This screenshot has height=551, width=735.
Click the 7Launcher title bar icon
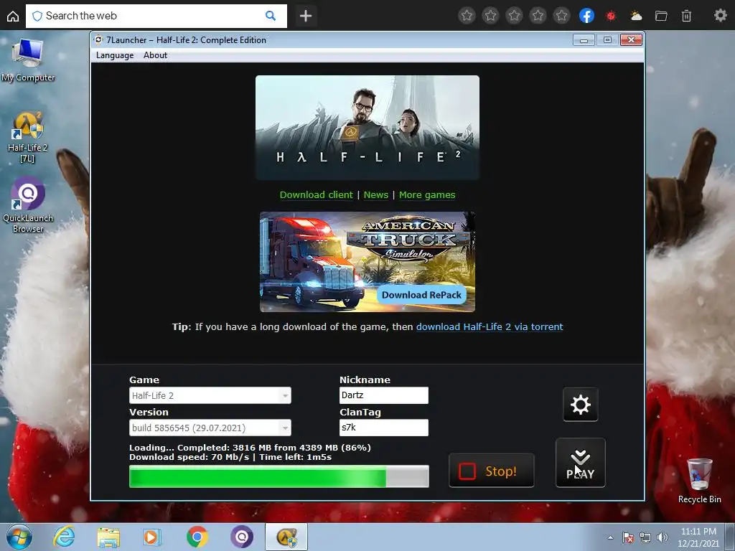[98, 40]
